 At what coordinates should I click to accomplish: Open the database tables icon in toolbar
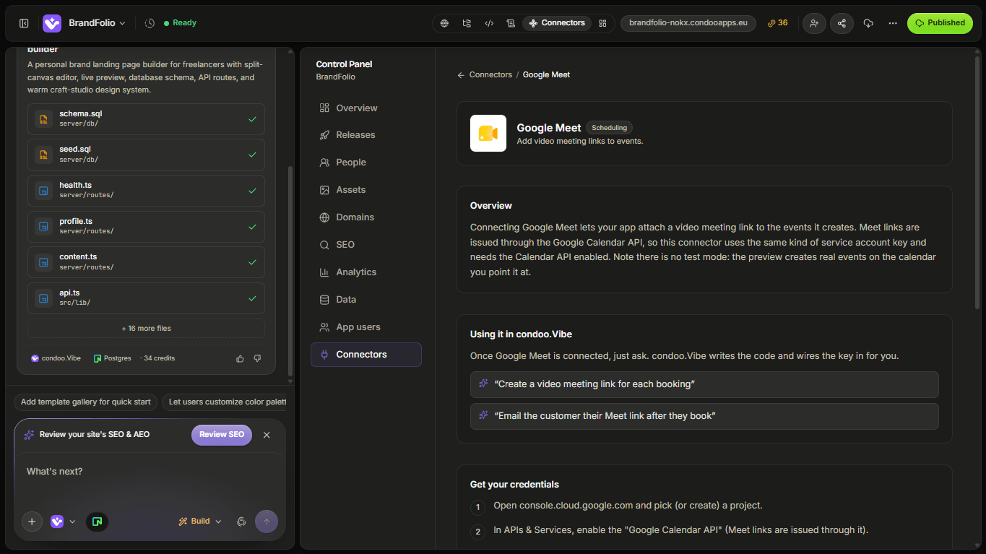pos(511,23)
